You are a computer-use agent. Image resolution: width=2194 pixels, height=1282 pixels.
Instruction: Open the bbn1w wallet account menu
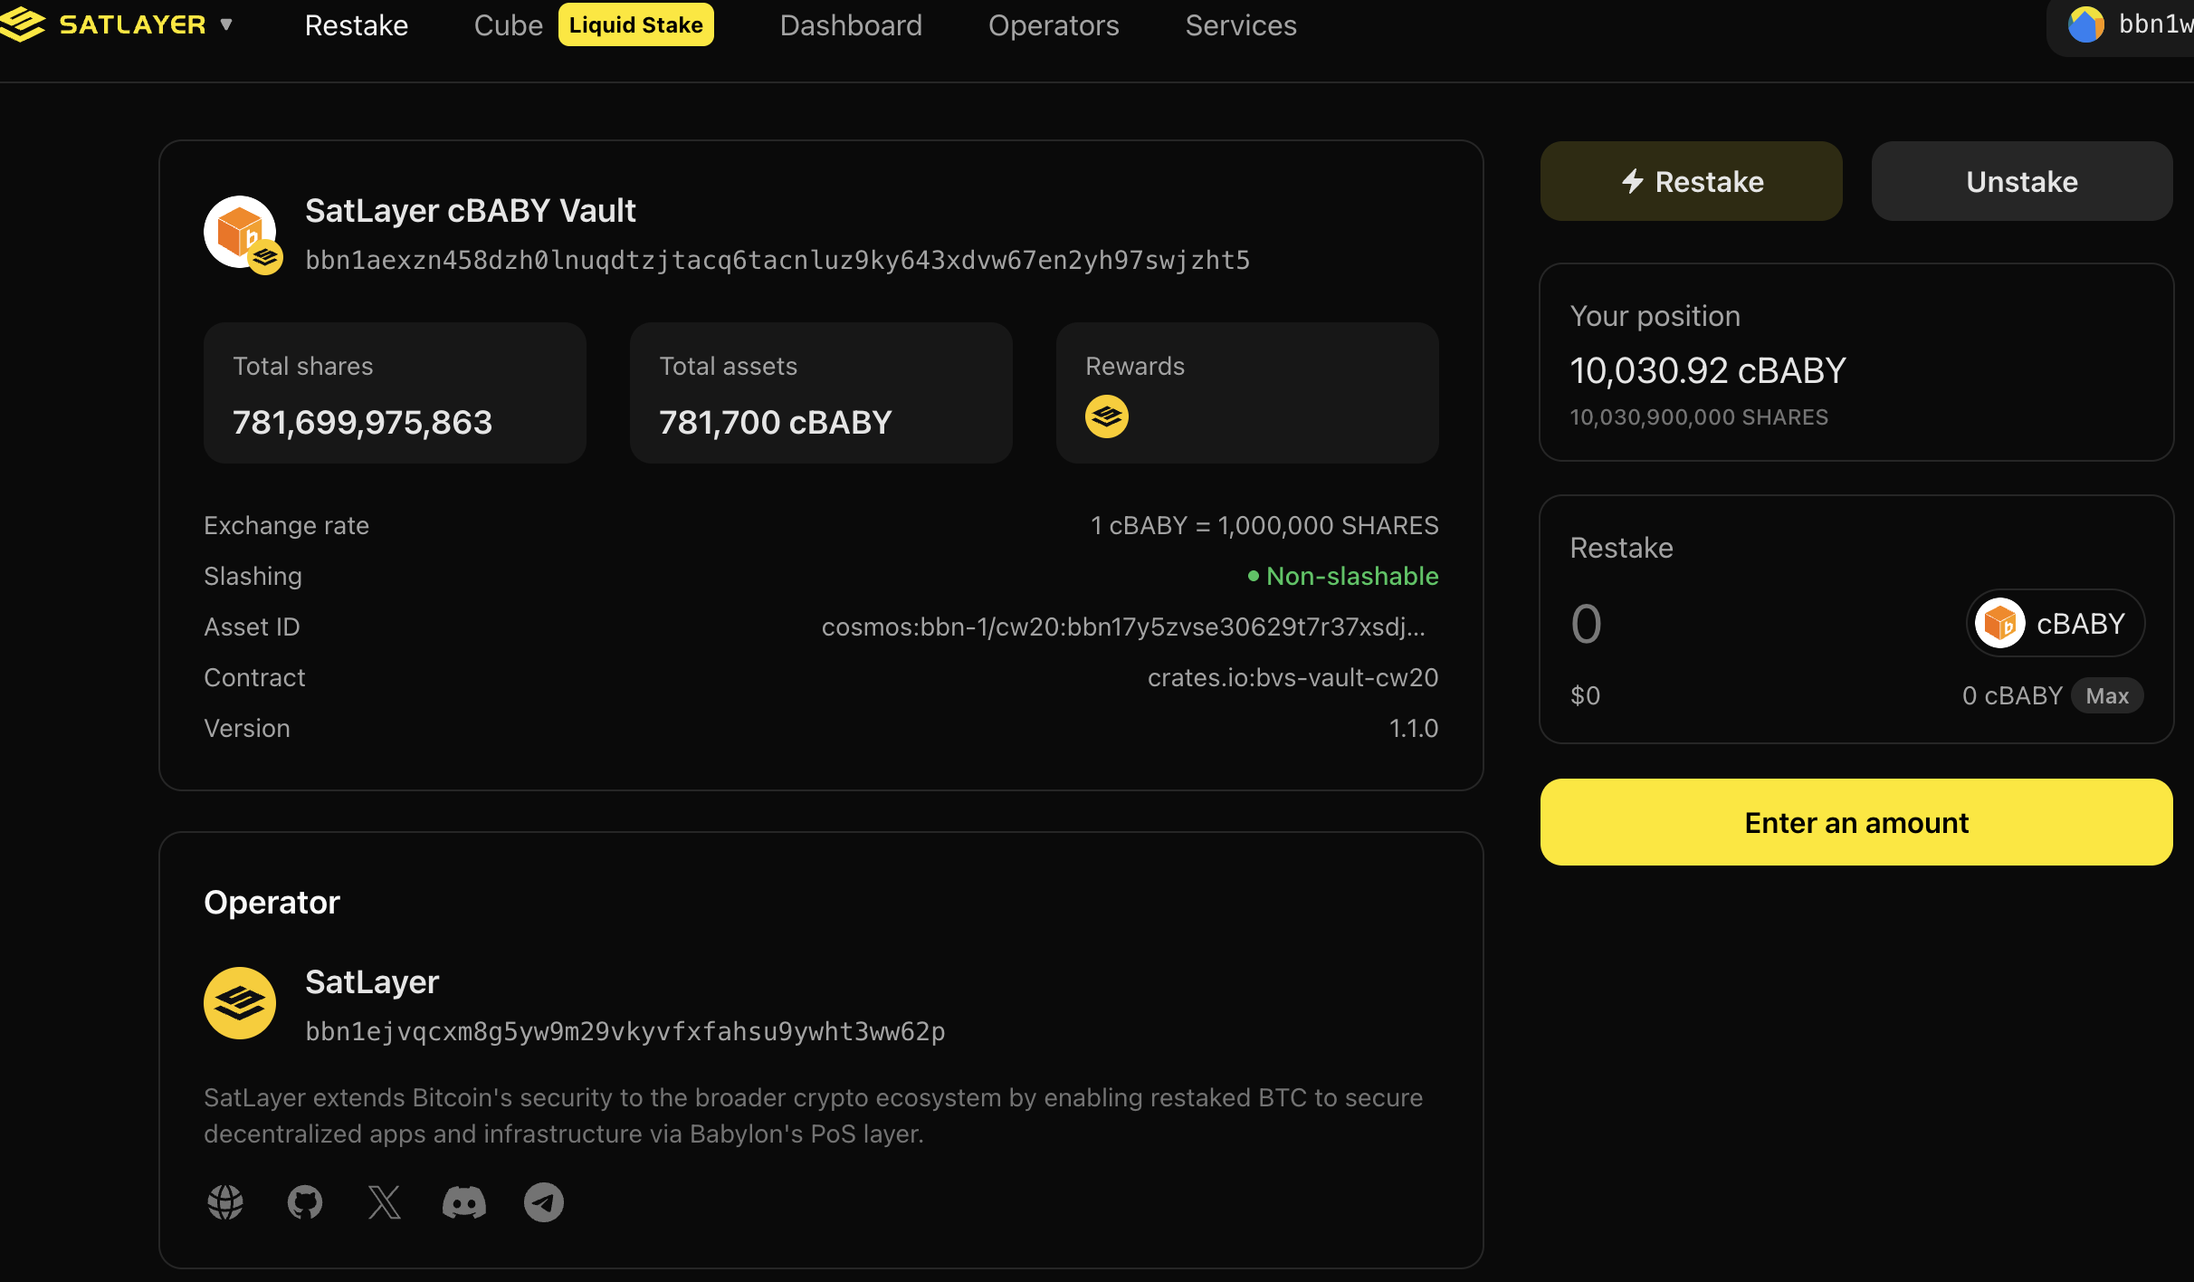pos(2154,24)
